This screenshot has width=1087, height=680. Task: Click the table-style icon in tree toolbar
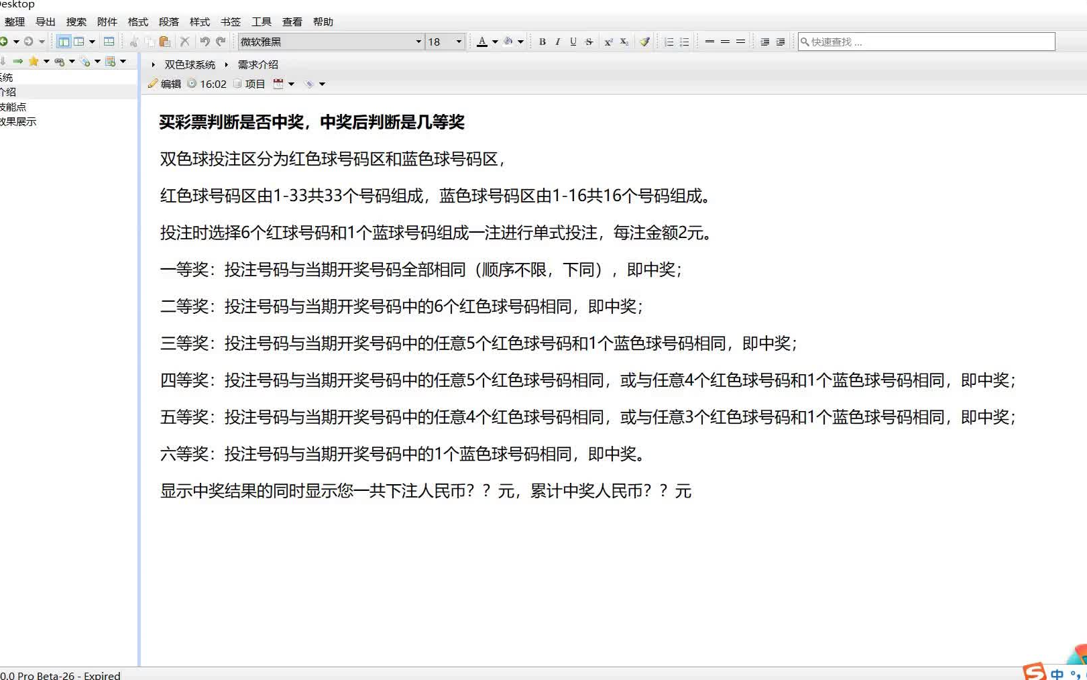[x=111, y=62]
